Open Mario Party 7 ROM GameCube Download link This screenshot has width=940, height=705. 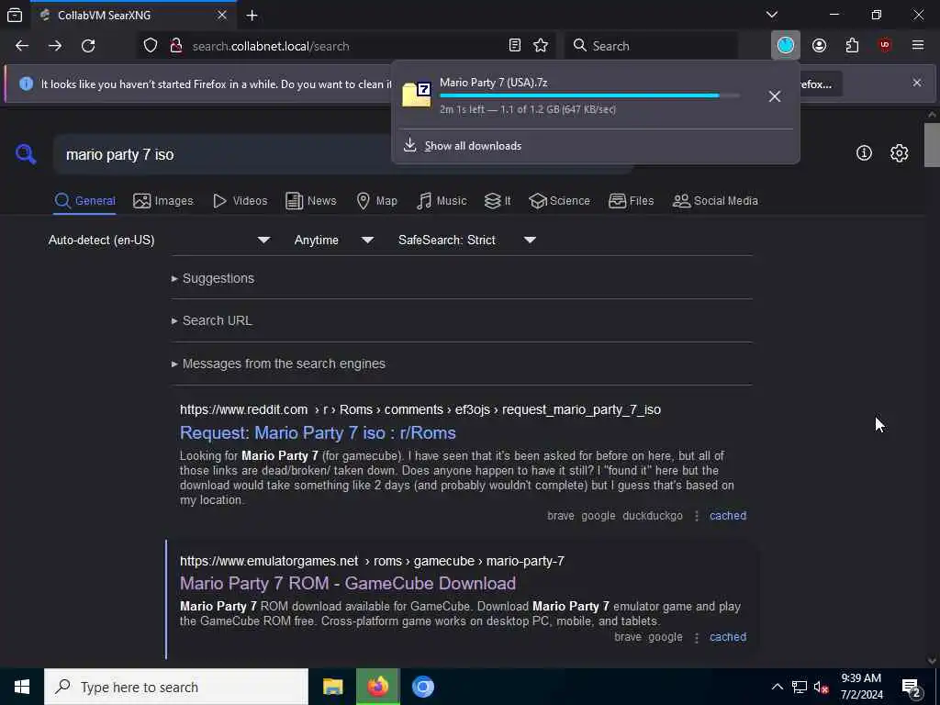click(x=348, y=583)
